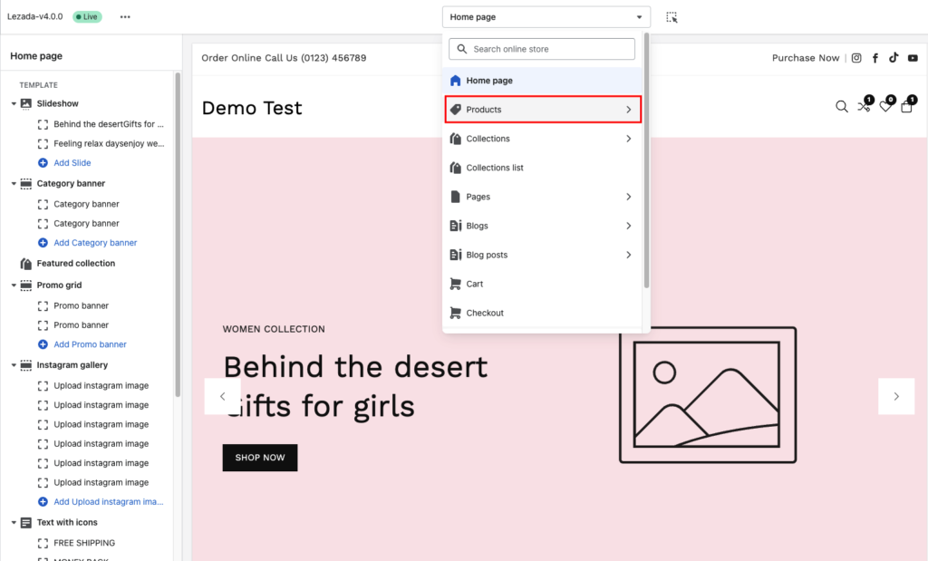Select the Slideshow section icon
Viewport: 928px width, 561px height.
tap(26, 103)
